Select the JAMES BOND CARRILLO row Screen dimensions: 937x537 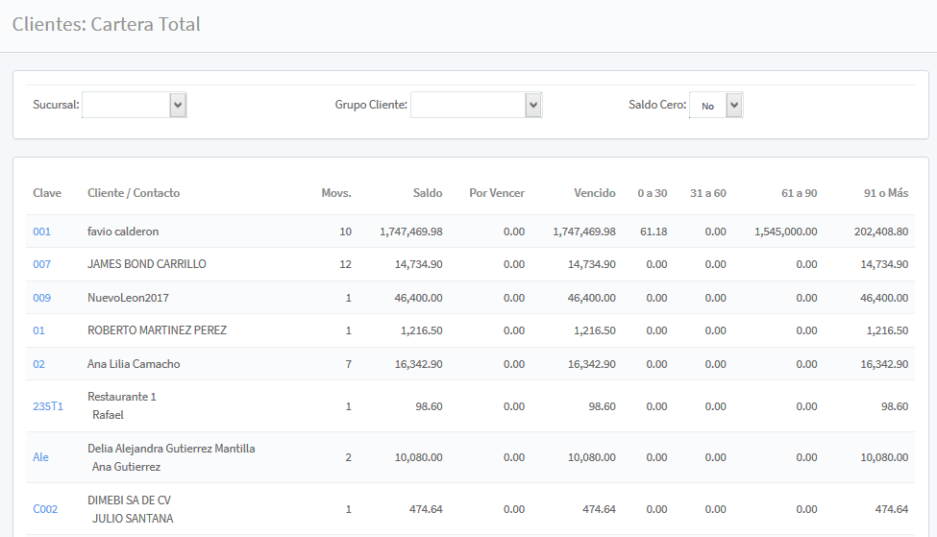(x=146, y=264)
